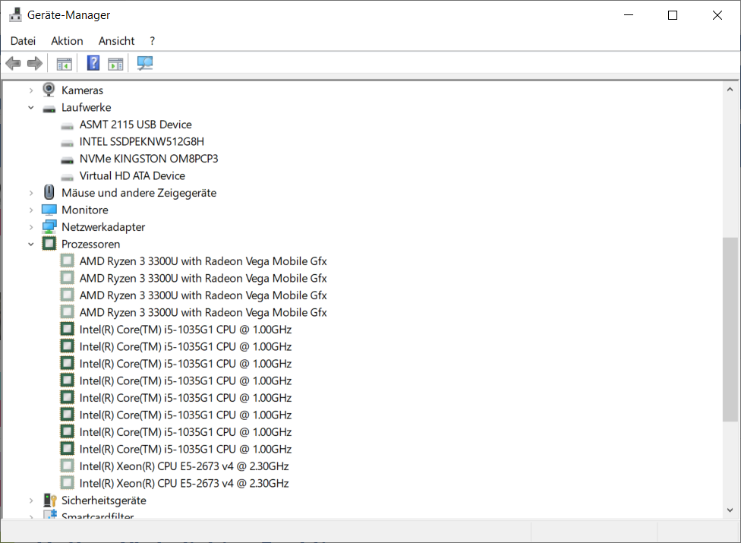Minimize the Geräte-Manager window
This screenshot has height=543, width=741.
pos(629,15)
